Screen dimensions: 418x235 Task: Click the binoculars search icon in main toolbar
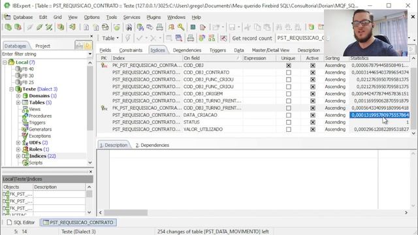click(x=129, y=27)
